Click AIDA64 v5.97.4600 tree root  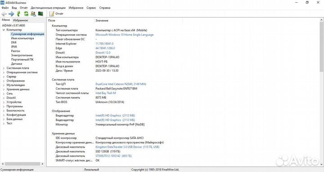click(13, 26)
